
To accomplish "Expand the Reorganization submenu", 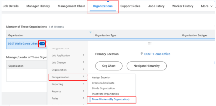I will [61, 77].
